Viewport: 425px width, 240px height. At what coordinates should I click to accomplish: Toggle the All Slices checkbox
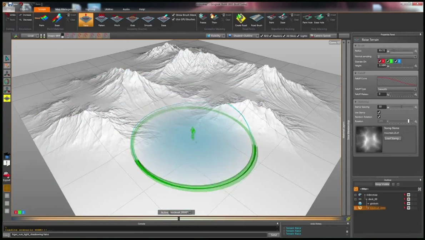[x=284, y=36]
